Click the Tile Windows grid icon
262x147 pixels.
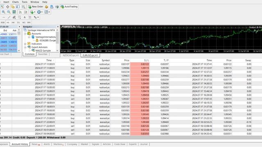14,12
